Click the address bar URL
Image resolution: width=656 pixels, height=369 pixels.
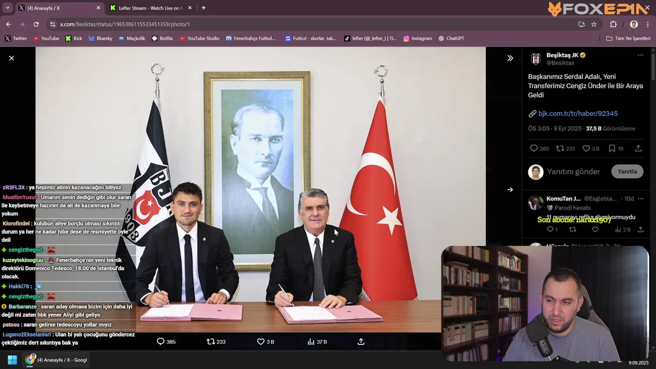(x=125, y=24)
